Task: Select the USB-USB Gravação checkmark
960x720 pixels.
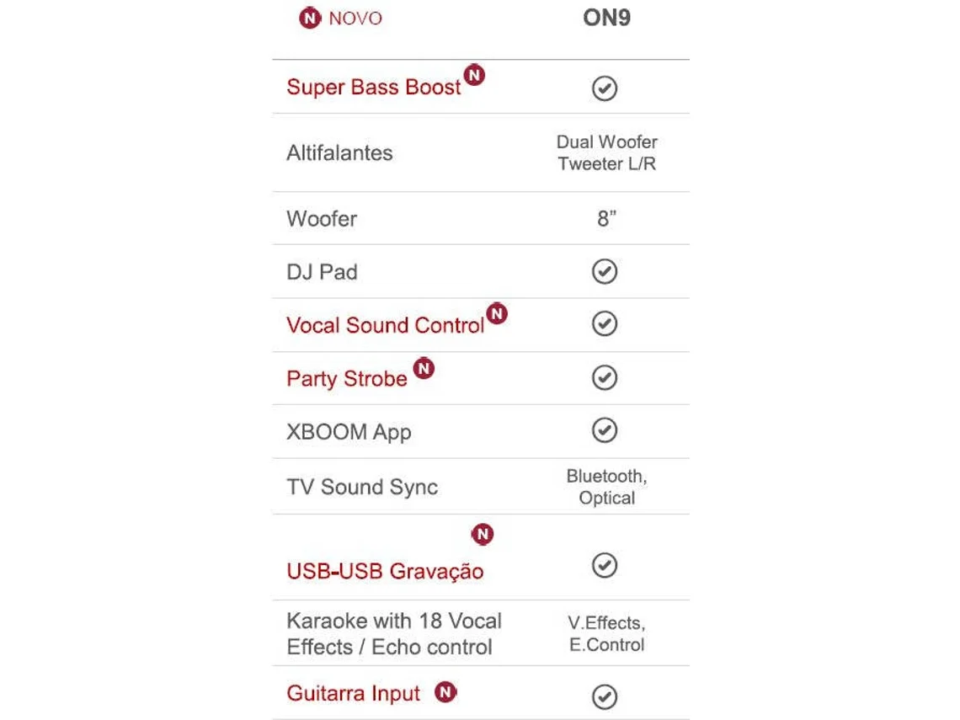Action: (605, 565)
